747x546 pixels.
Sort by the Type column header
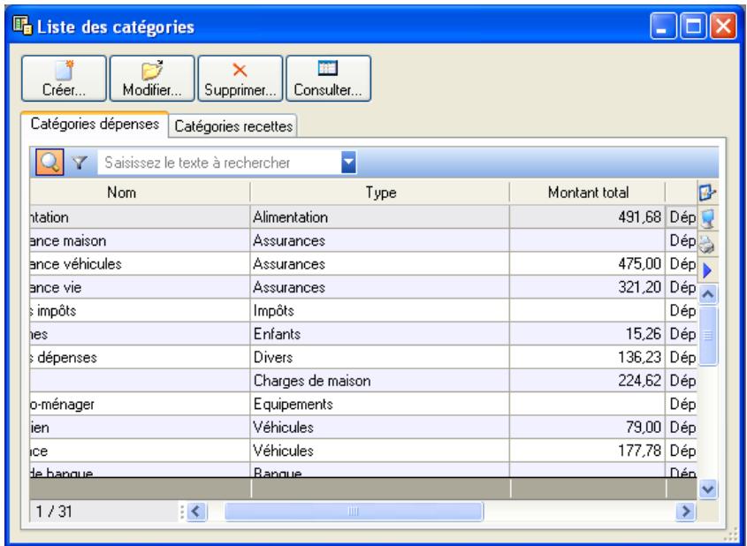(380, 193)
